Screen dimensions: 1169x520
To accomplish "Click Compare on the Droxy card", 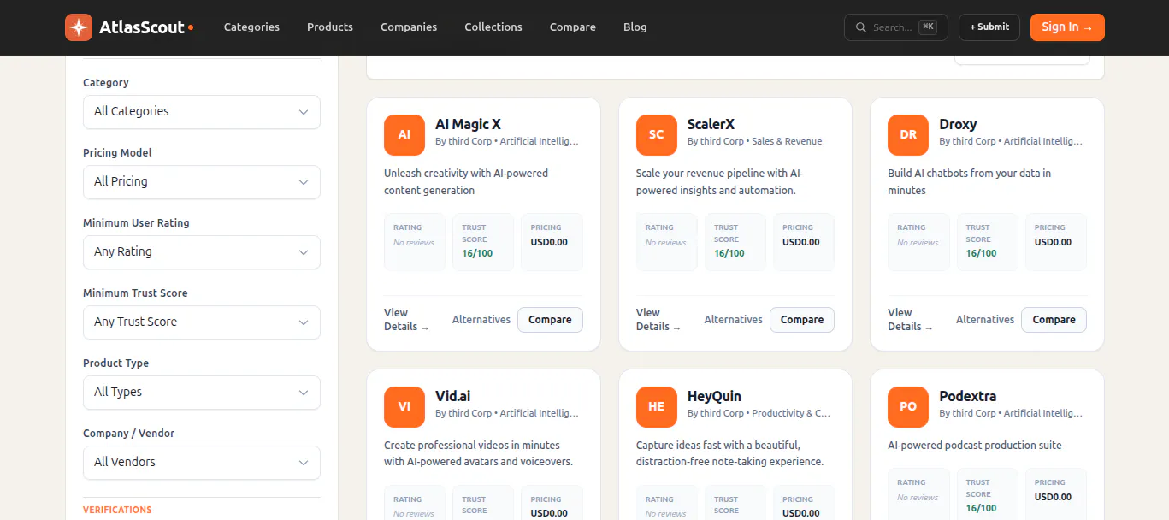I will point(1054,320).
